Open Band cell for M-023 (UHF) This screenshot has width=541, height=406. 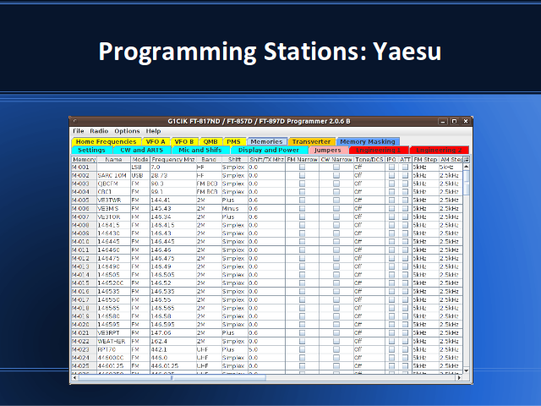[x=209, y=349]
